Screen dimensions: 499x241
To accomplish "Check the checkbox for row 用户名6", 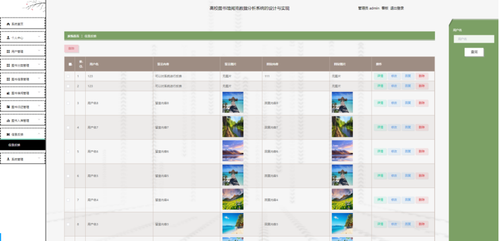I will pos(68,152).
